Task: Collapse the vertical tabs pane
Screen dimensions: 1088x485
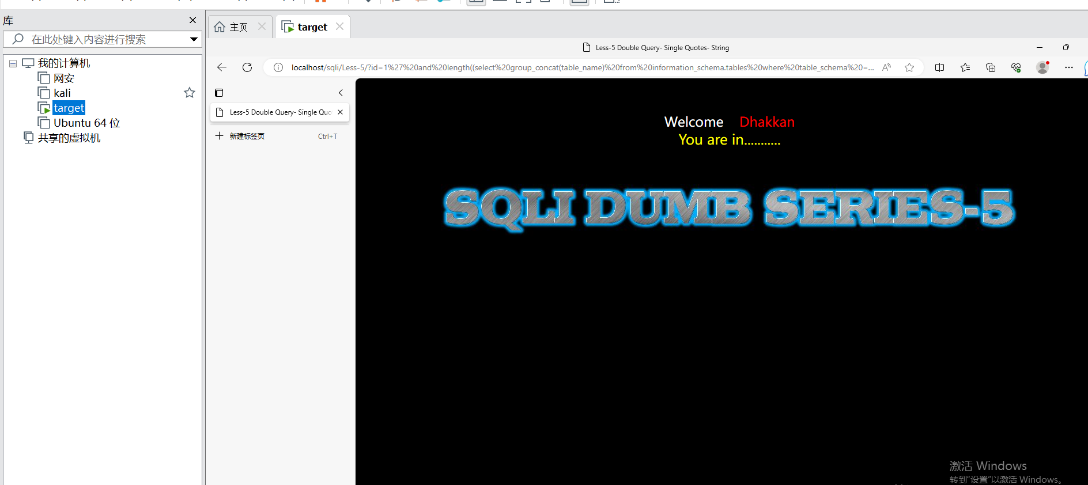Action: tap(341, 93)
